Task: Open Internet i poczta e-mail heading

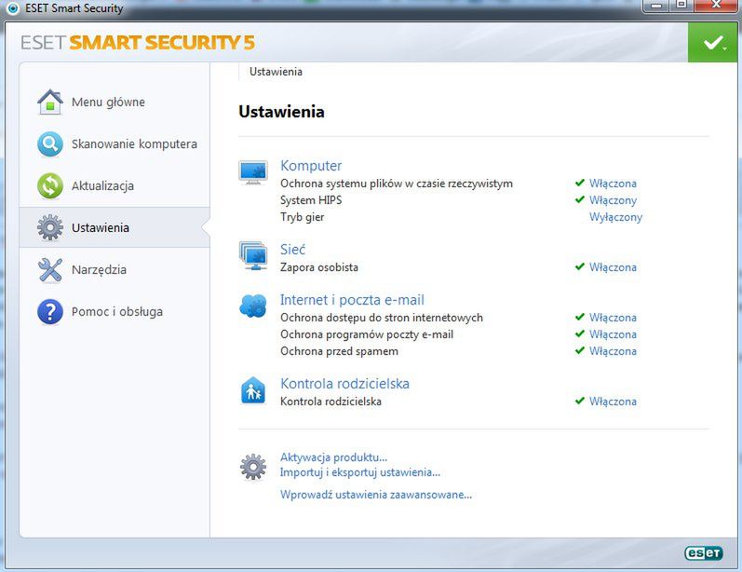Action: (x=352, y=300)
